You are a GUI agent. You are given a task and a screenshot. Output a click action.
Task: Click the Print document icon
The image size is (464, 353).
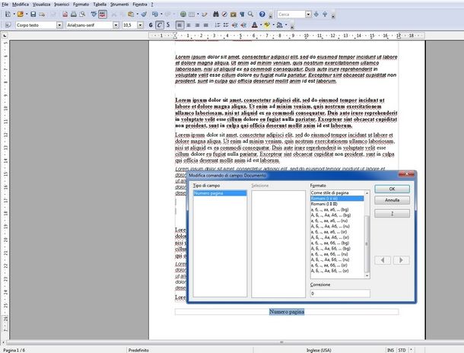[74, 14]
